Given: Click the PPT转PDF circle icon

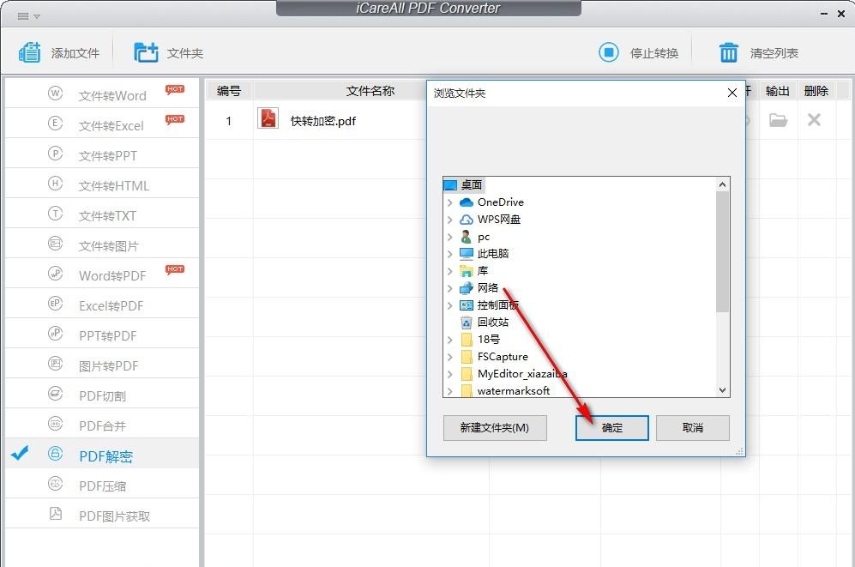Looking at the screenshot, I should (55, 333).
